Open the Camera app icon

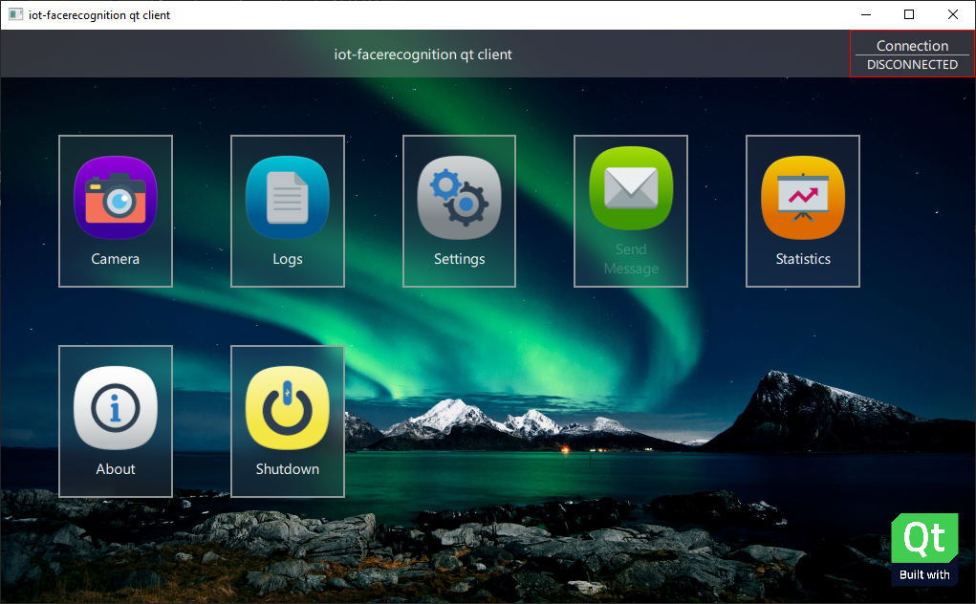(x=116, y=197)
